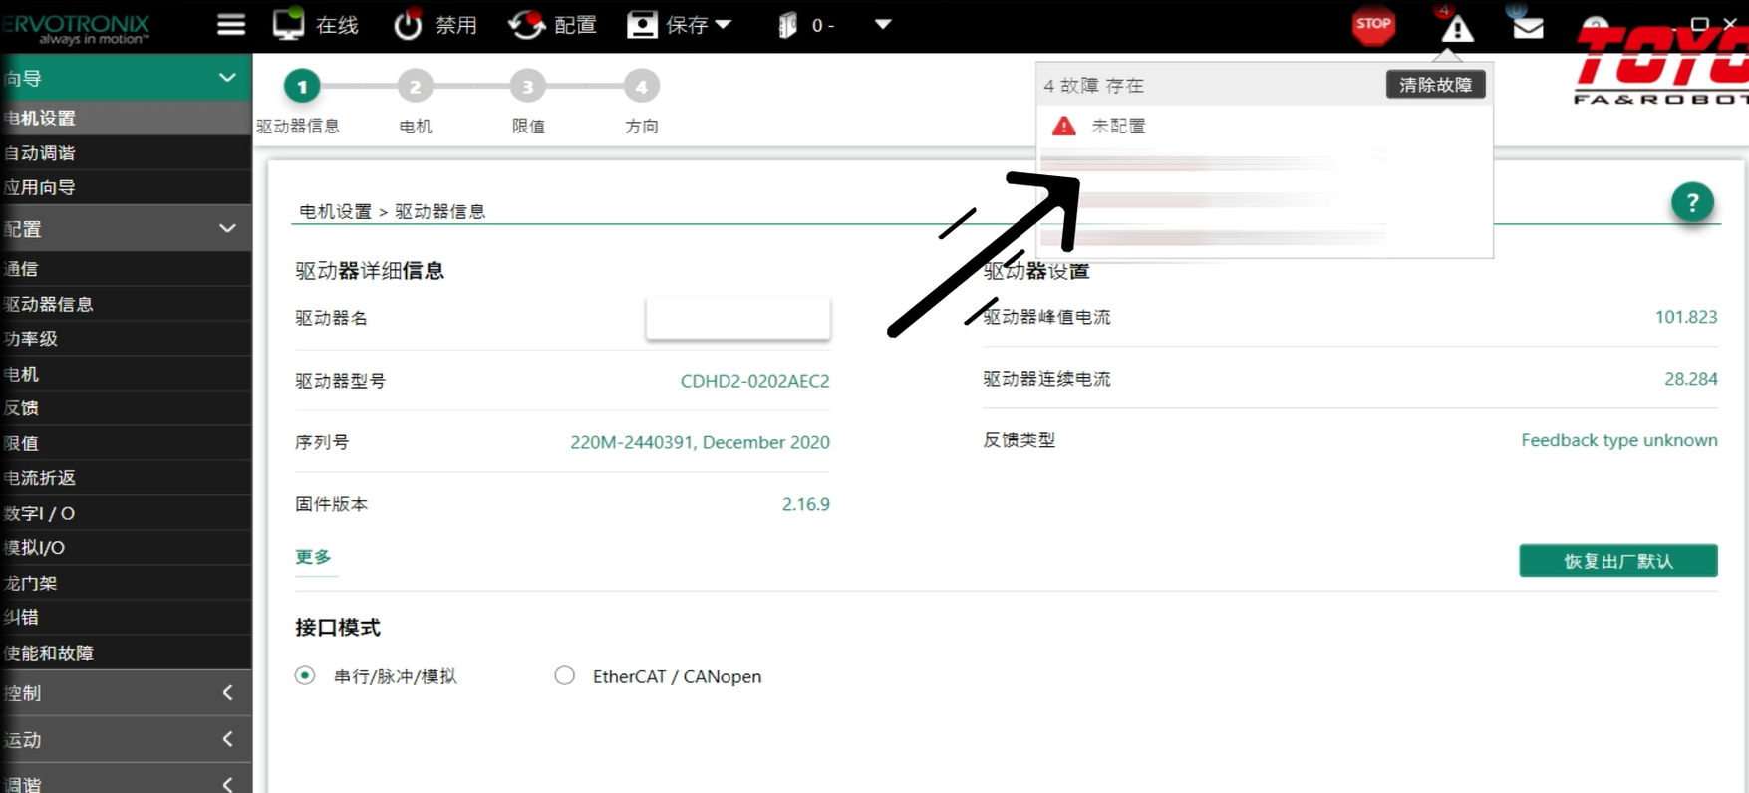Click the 恢复出厂默认 button

pos(1617,561)
